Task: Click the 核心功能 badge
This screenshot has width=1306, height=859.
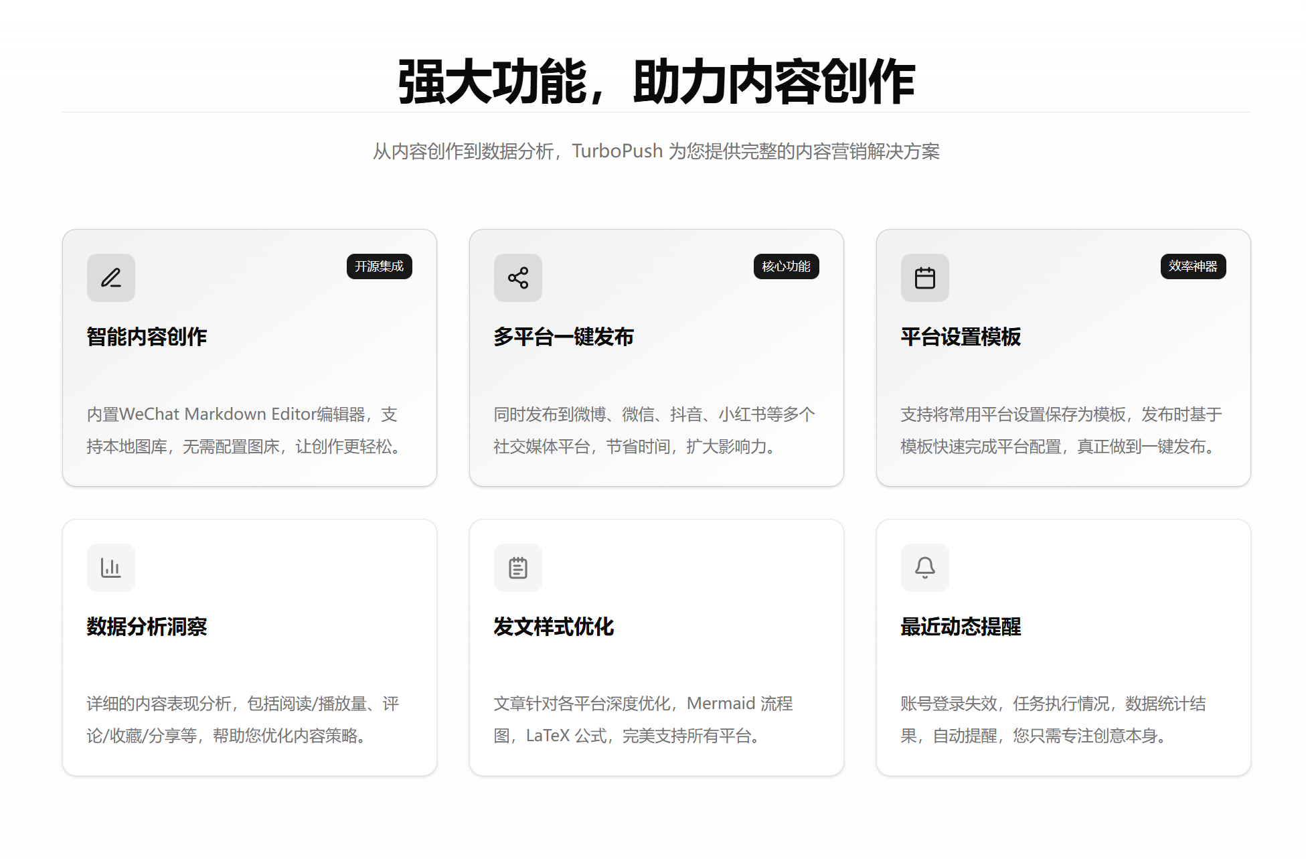Action: pos(786,266)
